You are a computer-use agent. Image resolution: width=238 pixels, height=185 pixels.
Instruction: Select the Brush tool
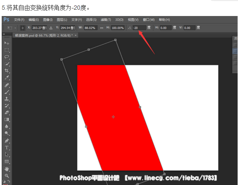pyautogui.click(x=7, y=92)
